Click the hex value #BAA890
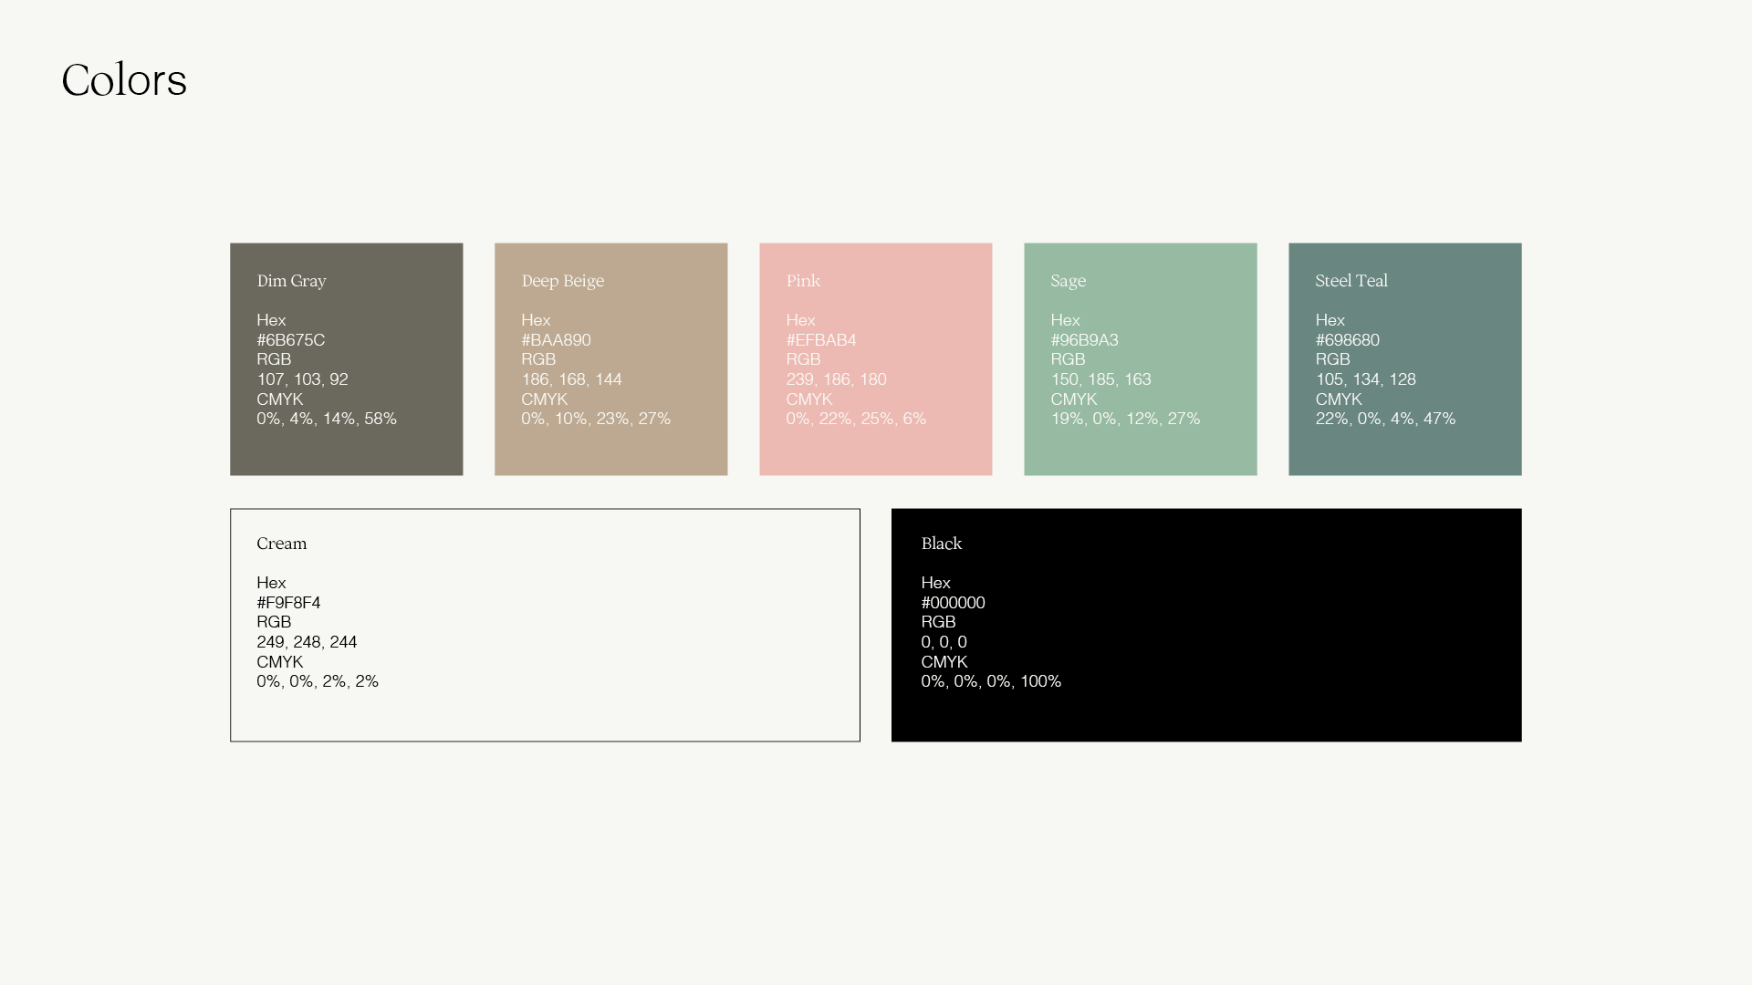This screenshot has width=1752, height=985. 556,340
